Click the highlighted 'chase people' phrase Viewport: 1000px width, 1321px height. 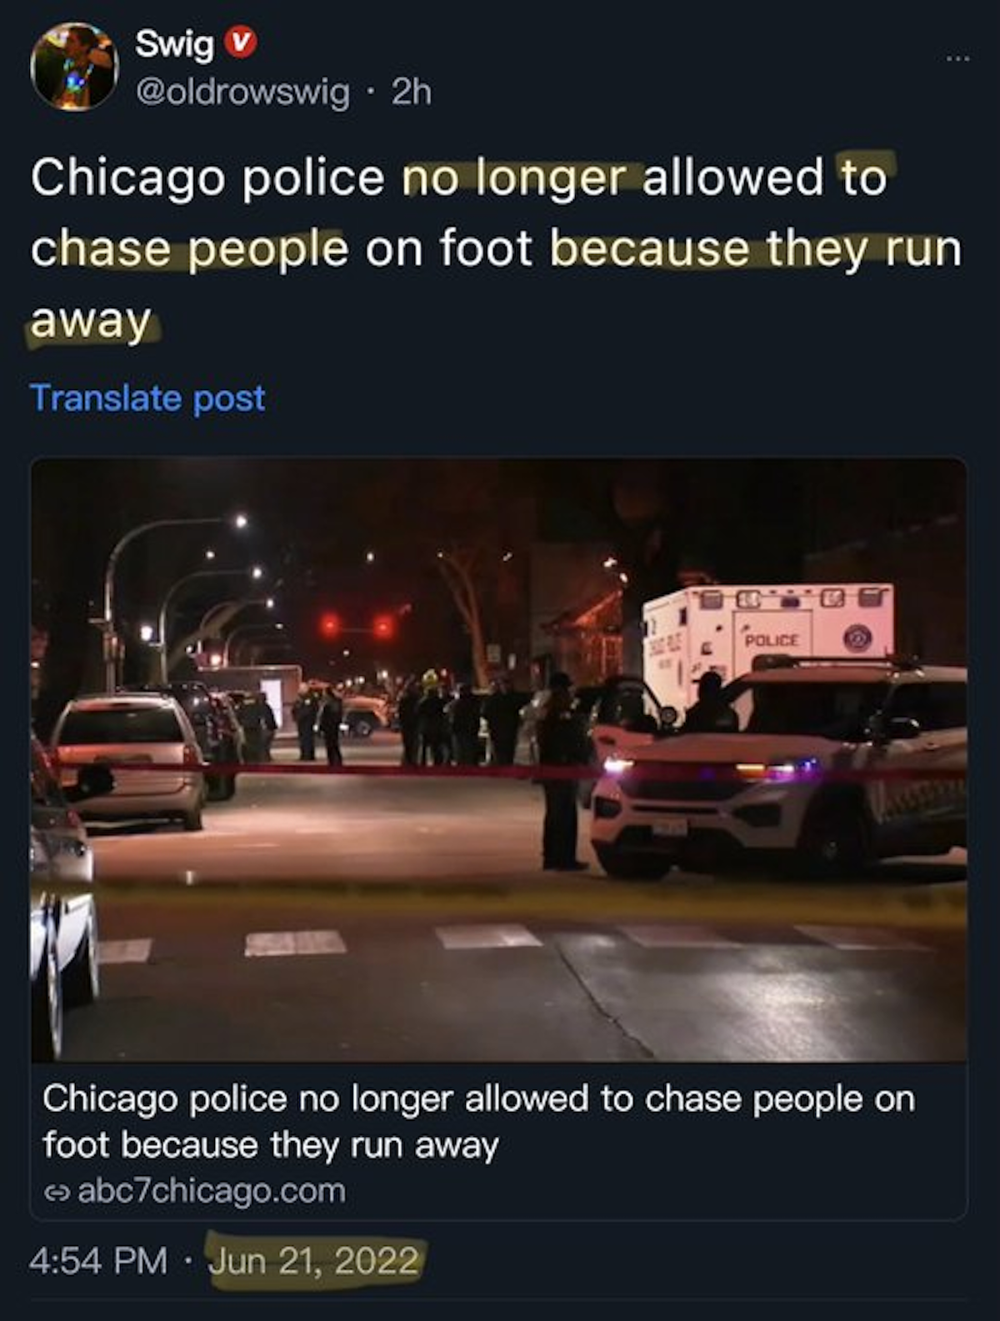189,250
